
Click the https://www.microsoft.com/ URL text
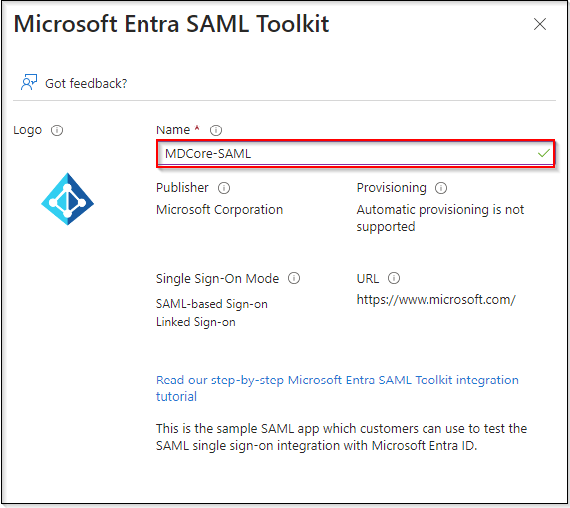(435, 300)
